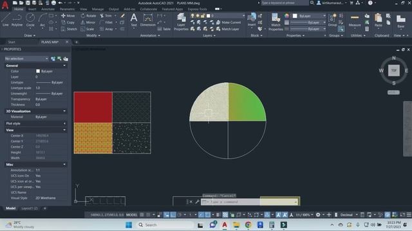Collapse the Misc section
412x231 pixels.
coord(64,164)
